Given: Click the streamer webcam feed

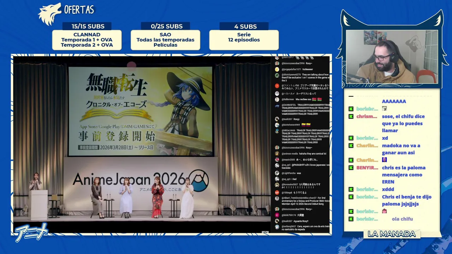Looking at the screenshot, I should coord(392,57).
